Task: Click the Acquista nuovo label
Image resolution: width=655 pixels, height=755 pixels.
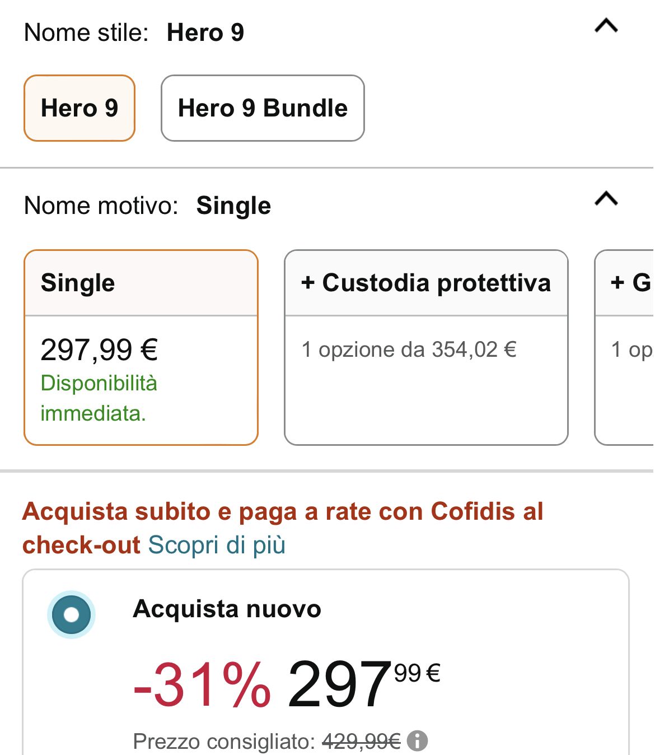Action: (227, 609)
